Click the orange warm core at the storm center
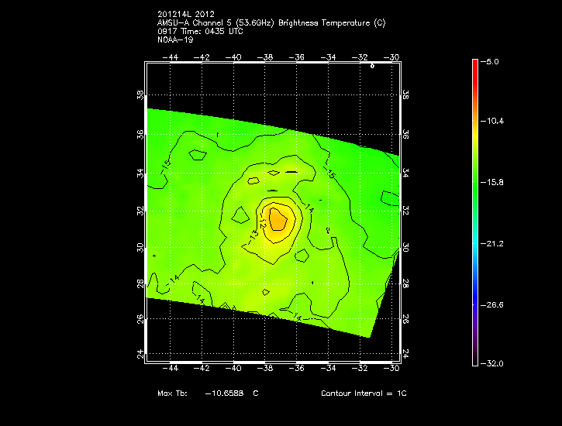Screen dimensions: 562x426 [x=277, y=219]
